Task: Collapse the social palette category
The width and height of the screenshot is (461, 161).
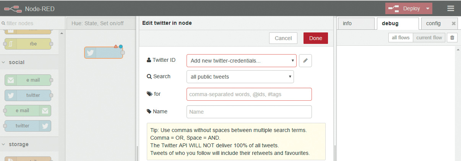Action: click(3, 62)
